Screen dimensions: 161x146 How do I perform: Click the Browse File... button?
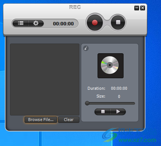41,120
